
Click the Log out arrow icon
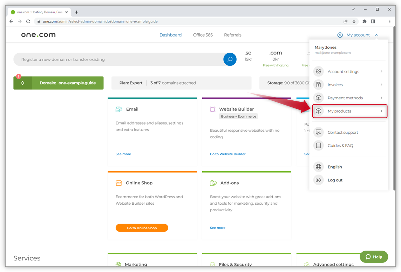click(318, 180)
